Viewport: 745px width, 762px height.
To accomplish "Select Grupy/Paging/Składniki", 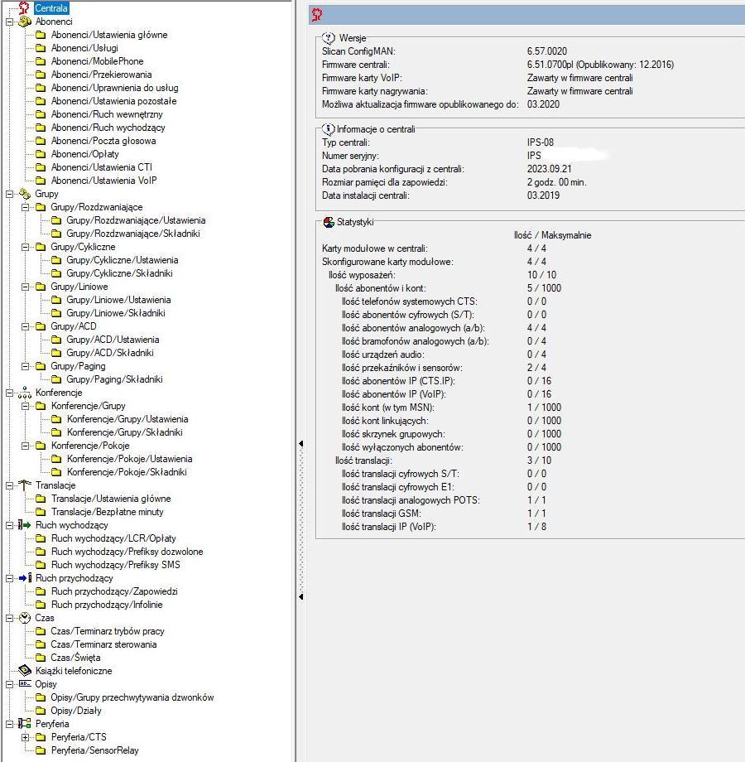I will (114, 379).
